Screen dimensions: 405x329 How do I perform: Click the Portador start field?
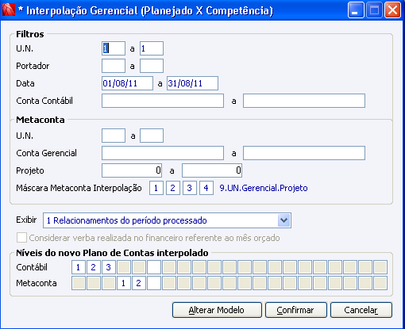point(114,66)
